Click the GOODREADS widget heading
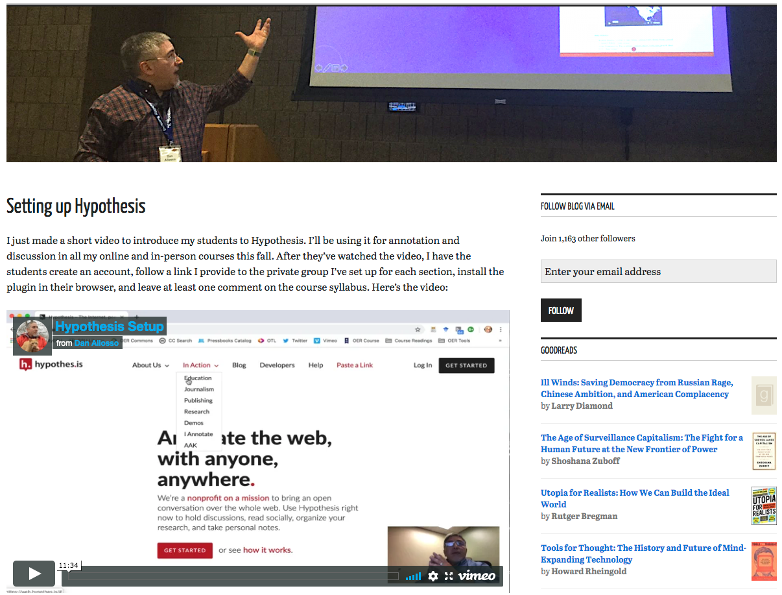Screen dimensions: 782x595 click(559, 350)
